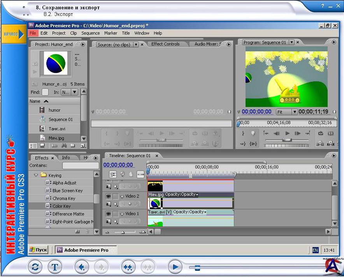Viewport: 344px width, 277px height.
Task: Select the Color Key effect
Action: tap(61, 206)
